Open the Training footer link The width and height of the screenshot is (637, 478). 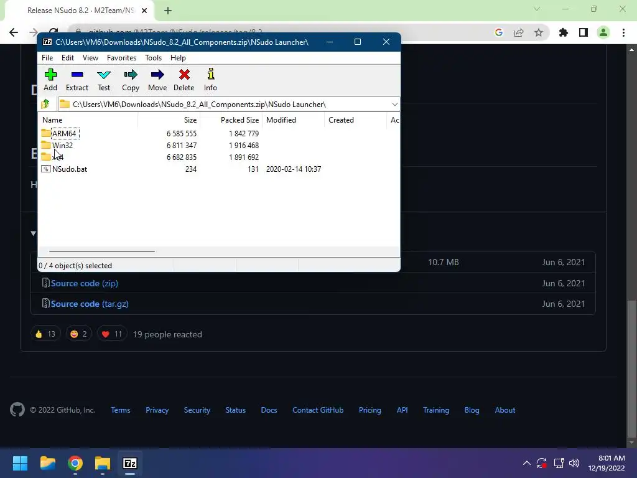pyautogui.click(x=436, y=410)
